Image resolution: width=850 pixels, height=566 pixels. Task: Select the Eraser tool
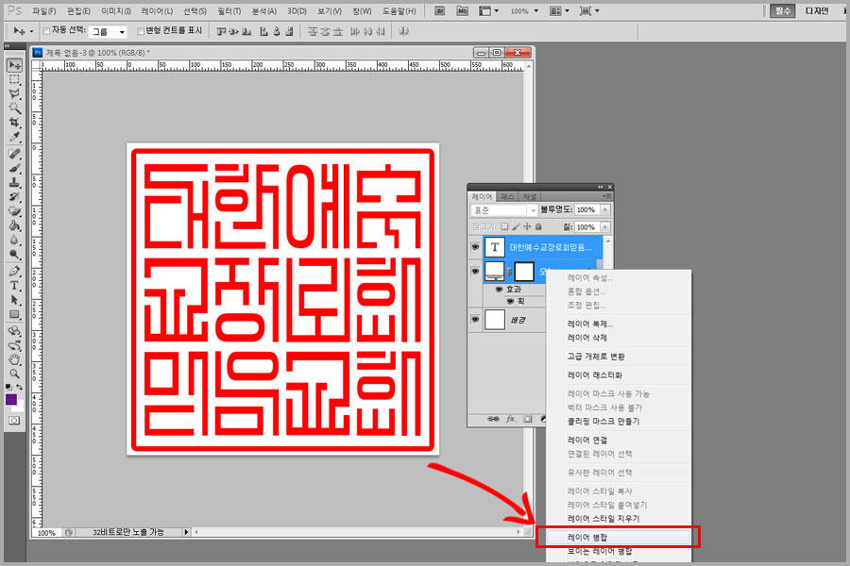[14, 211]
